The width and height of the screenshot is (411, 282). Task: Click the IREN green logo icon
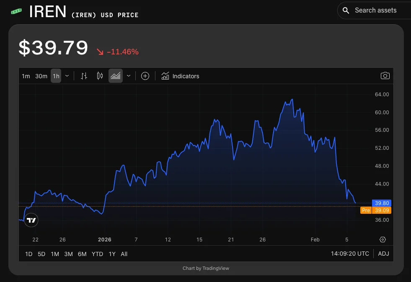(x=16, y=11)
